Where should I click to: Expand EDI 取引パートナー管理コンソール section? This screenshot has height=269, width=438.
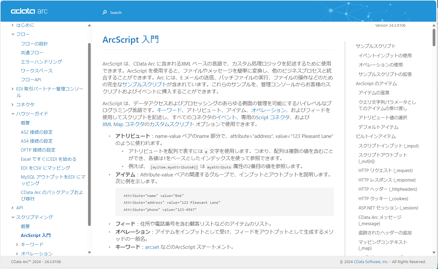pos(12,89)
